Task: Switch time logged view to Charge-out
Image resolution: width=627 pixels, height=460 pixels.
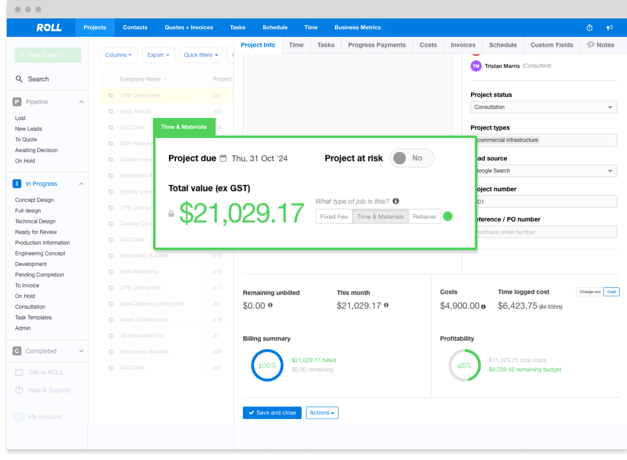Action: point(590,292)
